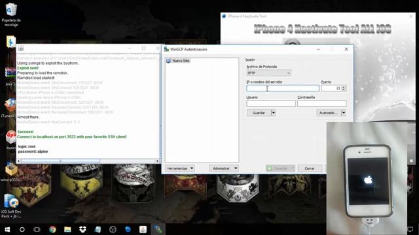Switch to the iPhone 4 Hactivate Tool taskbar icon
The height and width of the screenshot is (235, 419).
tap(128, 229)
